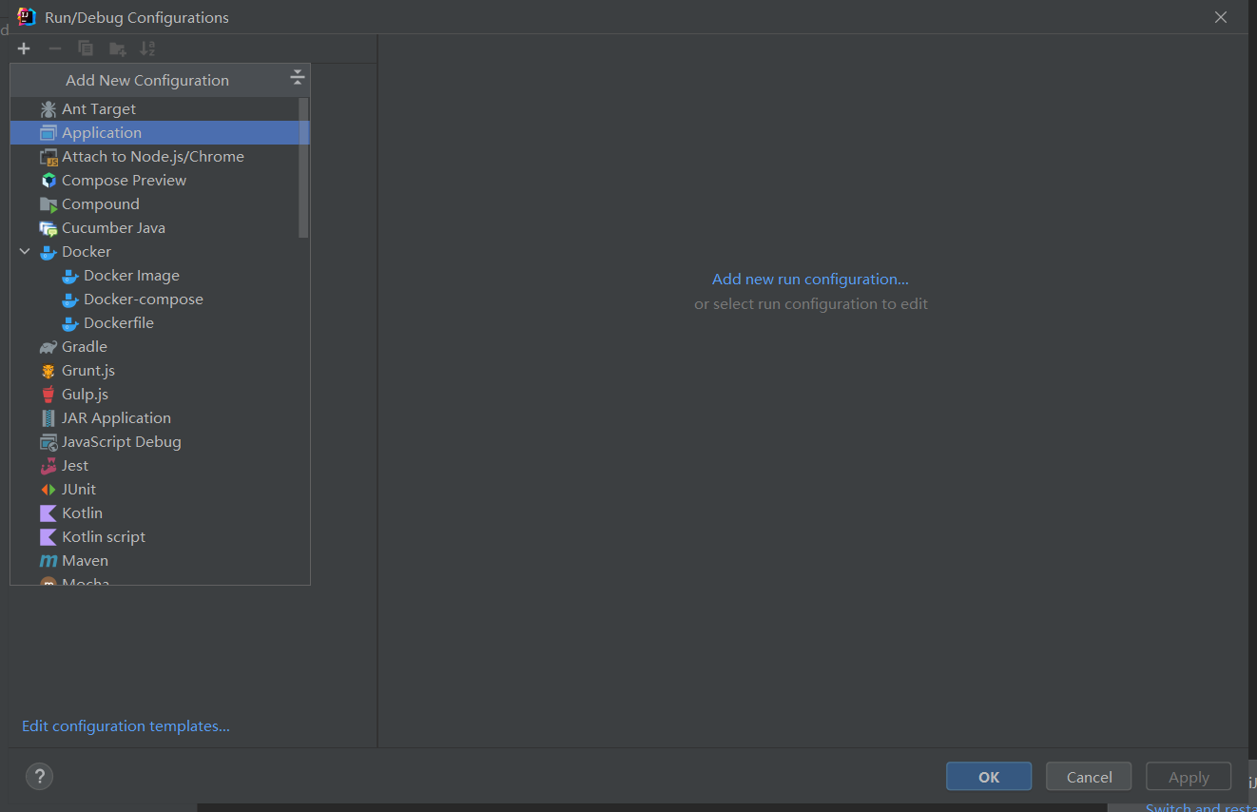Click the Move into new folder icon
This screenshot has height=812, width=1257.
117,48
